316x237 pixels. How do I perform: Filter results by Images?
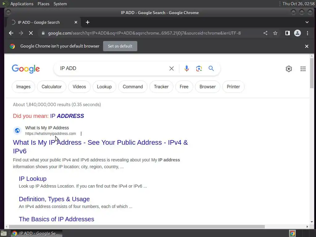point(23,87)
